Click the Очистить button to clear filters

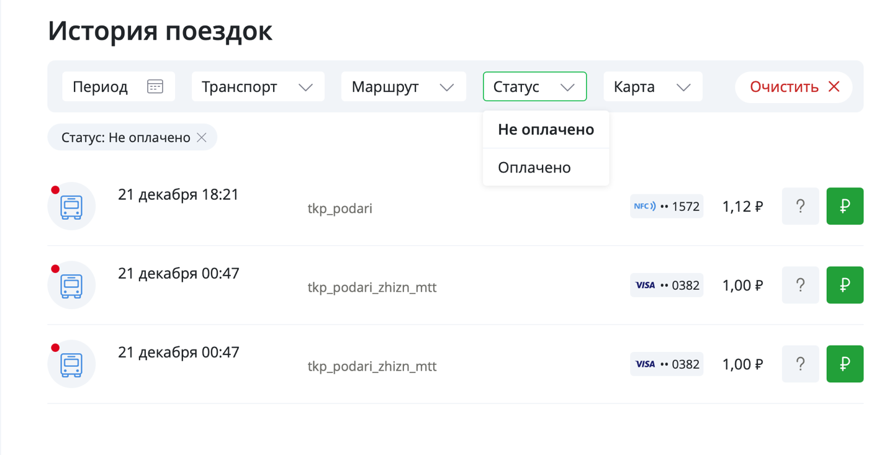[x=794, y=87]
